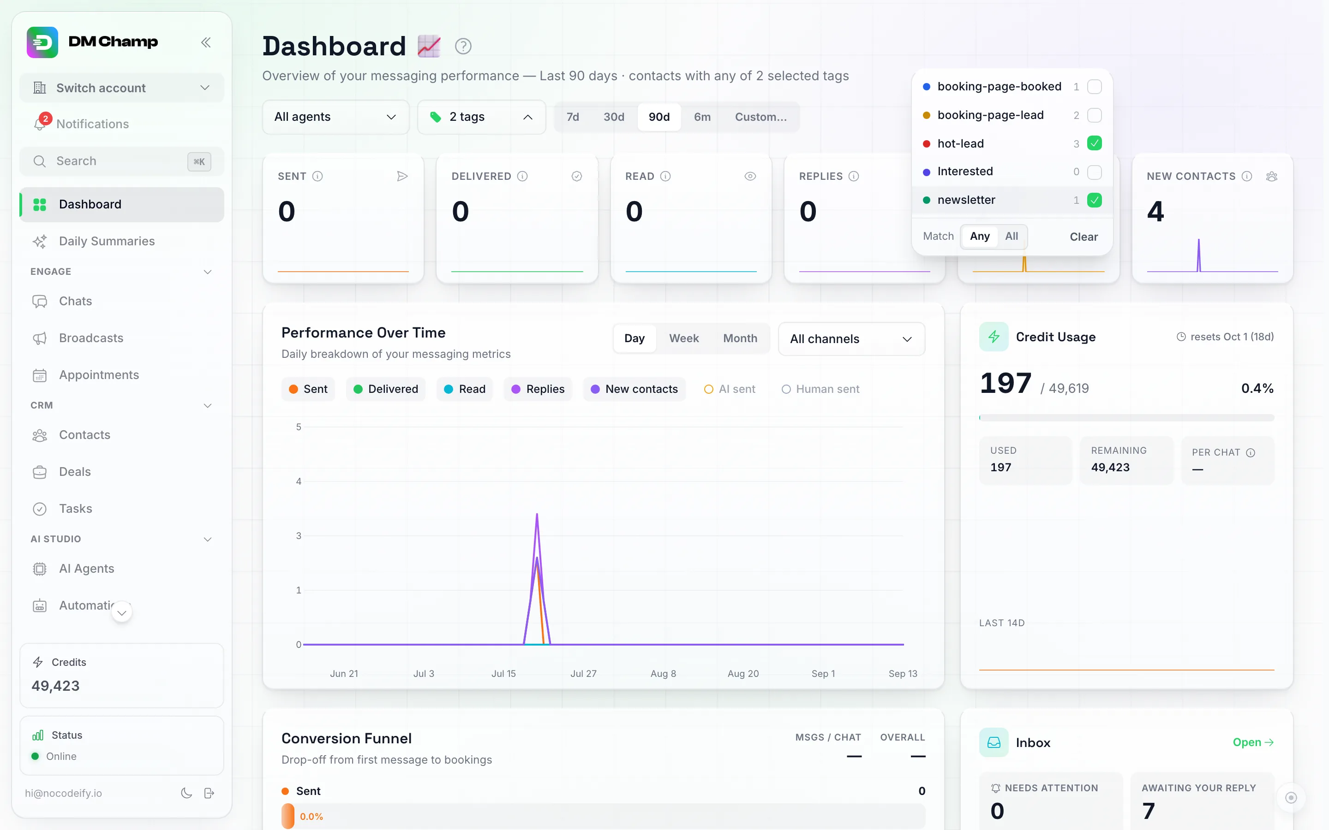Click the Credit Usage progress bar
1329x830 pixels.
click(1126, 418)
